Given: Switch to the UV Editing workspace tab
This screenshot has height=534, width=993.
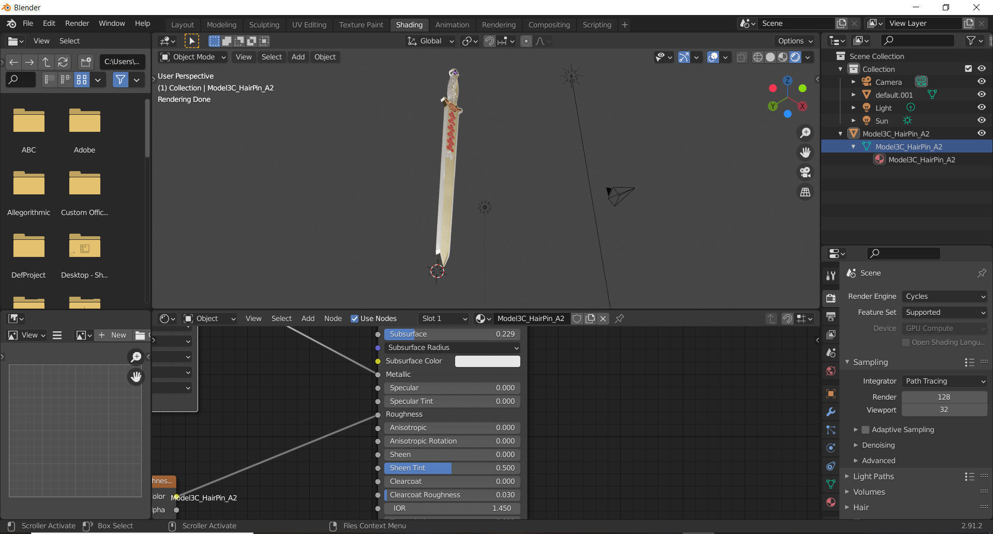Looking at the screenshot, I should [x=309, y=25].
